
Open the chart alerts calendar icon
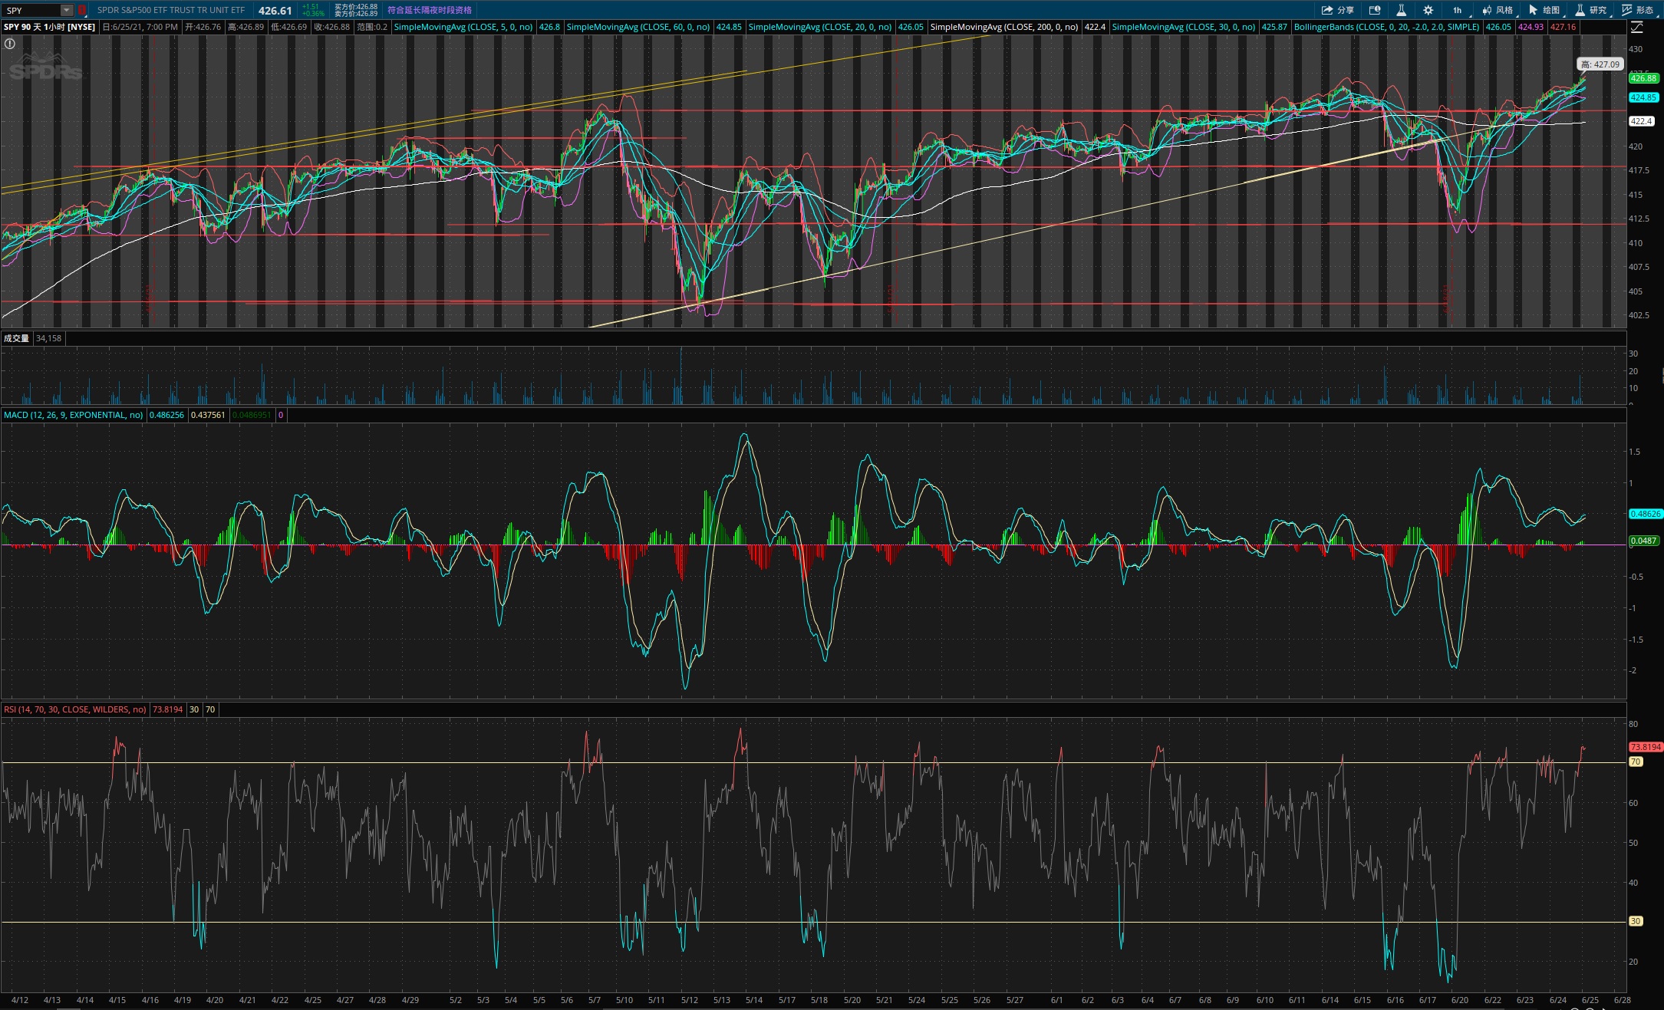[1375, 10]
